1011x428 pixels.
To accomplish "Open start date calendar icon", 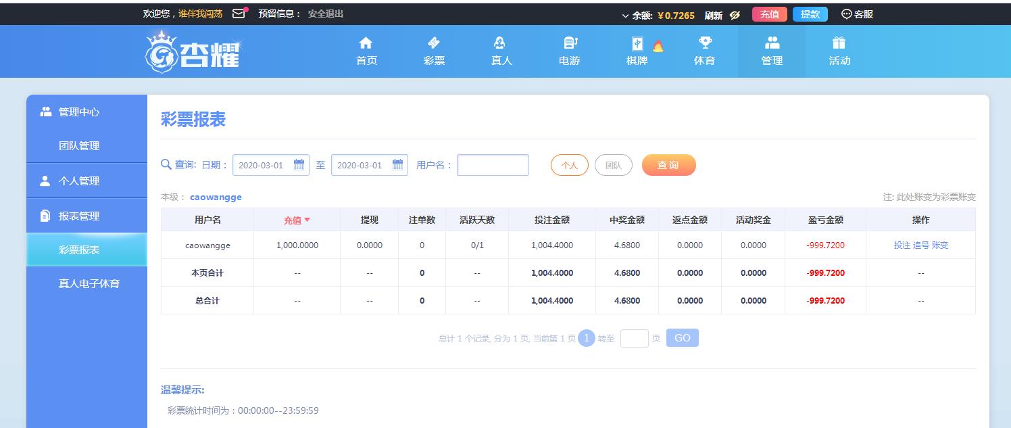I will (x=299, y=164).
